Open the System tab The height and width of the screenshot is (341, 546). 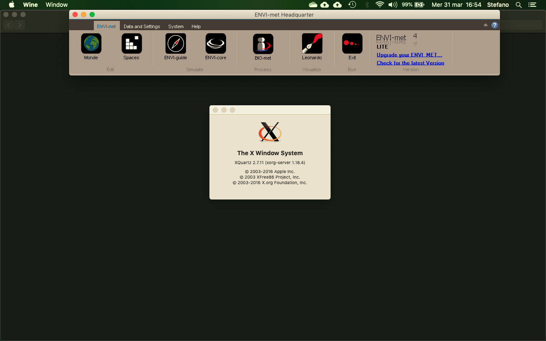pos(176,26)
